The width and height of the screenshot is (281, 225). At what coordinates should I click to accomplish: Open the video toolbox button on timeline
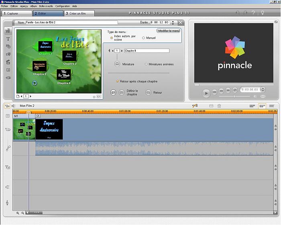point(7,106)
